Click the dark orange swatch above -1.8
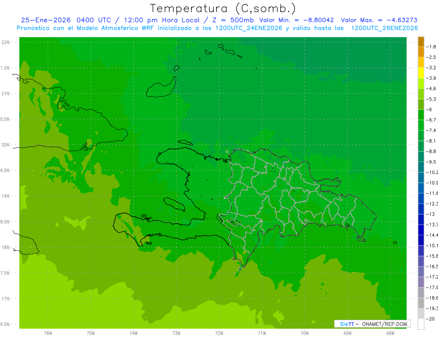Image resolution: width=438 pixels, height=338 pixels. 421,42
